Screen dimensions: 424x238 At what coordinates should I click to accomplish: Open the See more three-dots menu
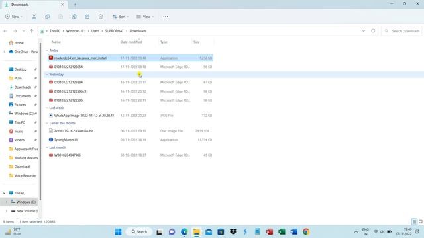[x=166, y=17]
